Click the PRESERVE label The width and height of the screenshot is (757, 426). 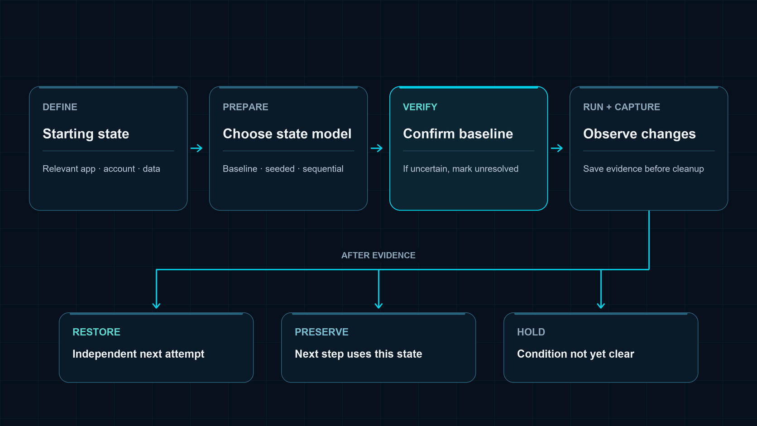tap(321, 332)
